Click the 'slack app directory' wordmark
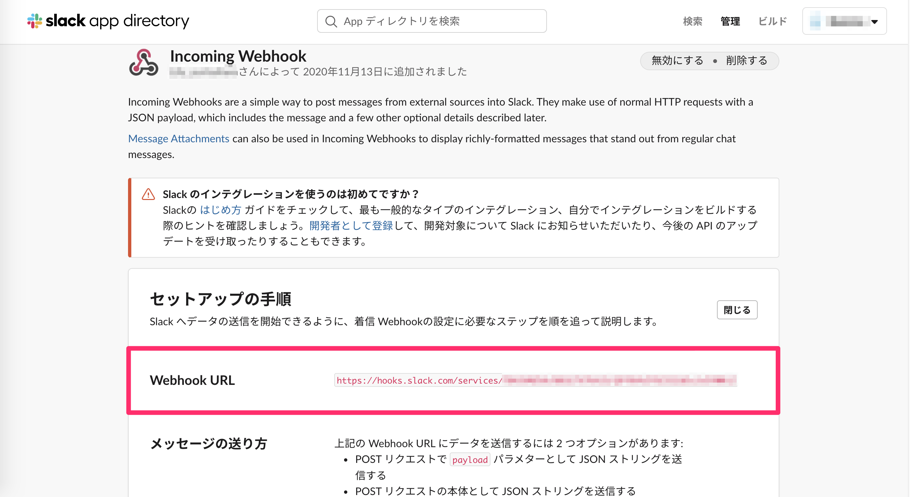910x497 pixels. (117, 21)
